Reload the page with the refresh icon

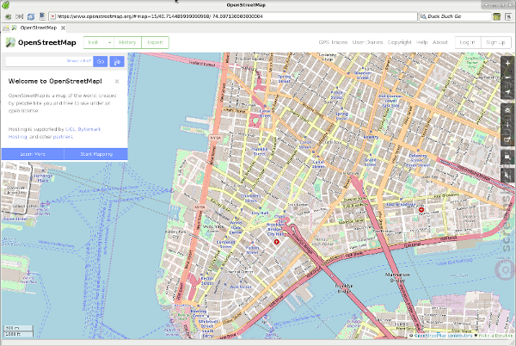(31, 16)
